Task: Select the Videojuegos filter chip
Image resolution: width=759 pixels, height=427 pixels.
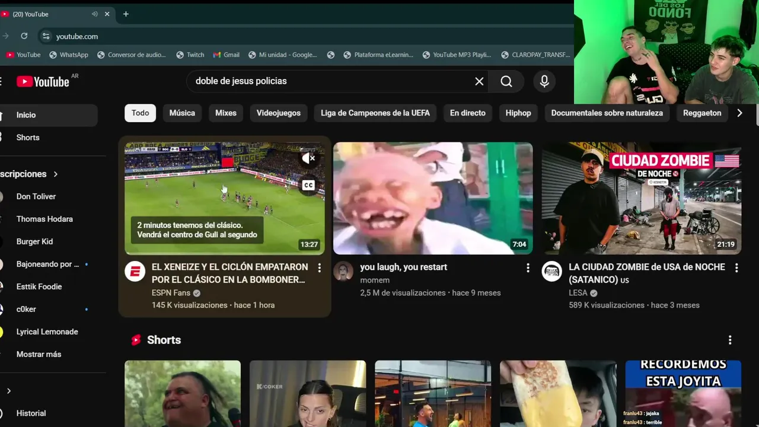Action: [x=279, y=113]
